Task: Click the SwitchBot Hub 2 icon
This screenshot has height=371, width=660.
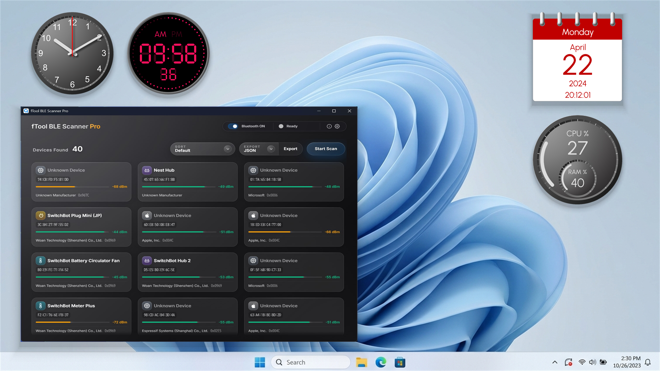Action: 147,260
